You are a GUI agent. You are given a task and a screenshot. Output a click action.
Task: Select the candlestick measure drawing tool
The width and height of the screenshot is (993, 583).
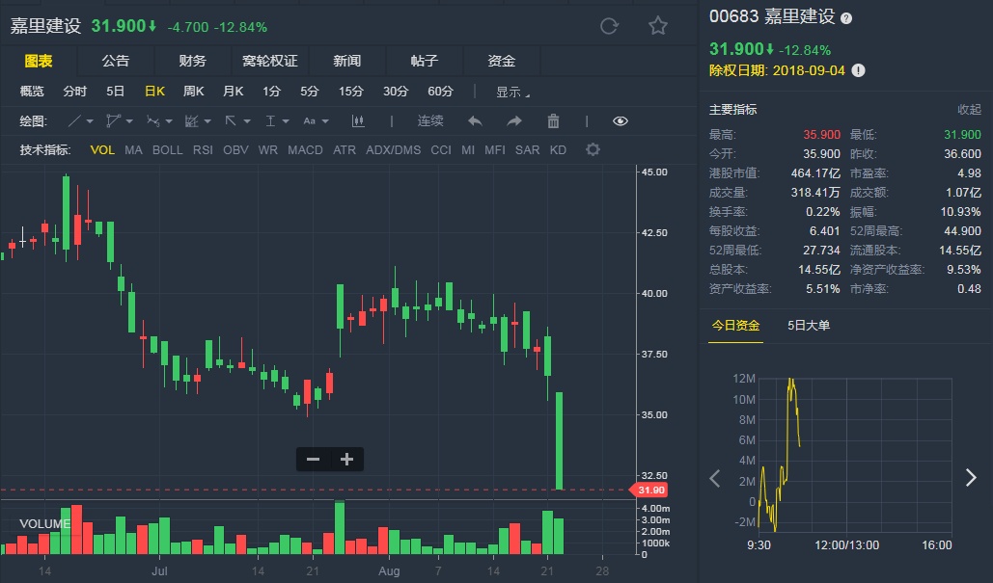coord(358,121)
